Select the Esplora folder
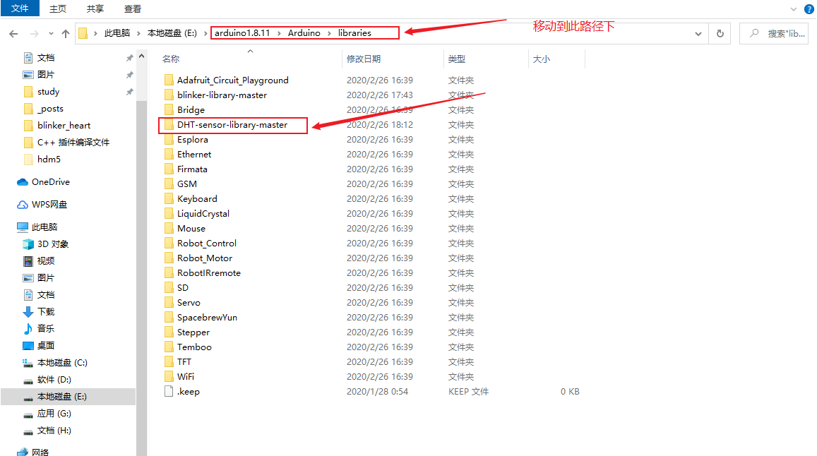 (192, 140)
